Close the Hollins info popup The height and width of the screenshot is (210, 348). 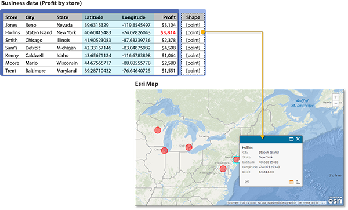pyautogui.click(x=298, y=139)
